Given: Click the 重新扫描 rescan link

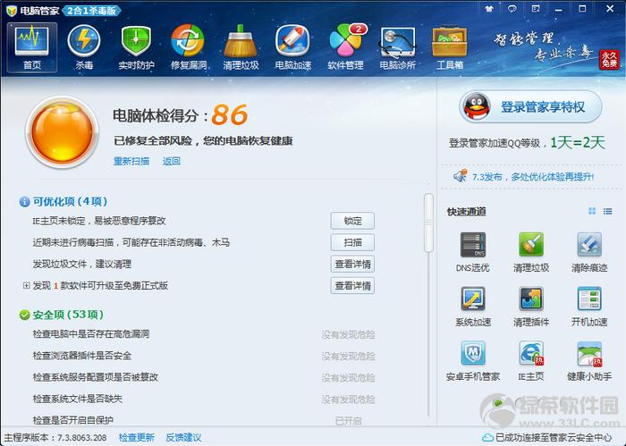Looking at the screenshot, I should point(131,161).
